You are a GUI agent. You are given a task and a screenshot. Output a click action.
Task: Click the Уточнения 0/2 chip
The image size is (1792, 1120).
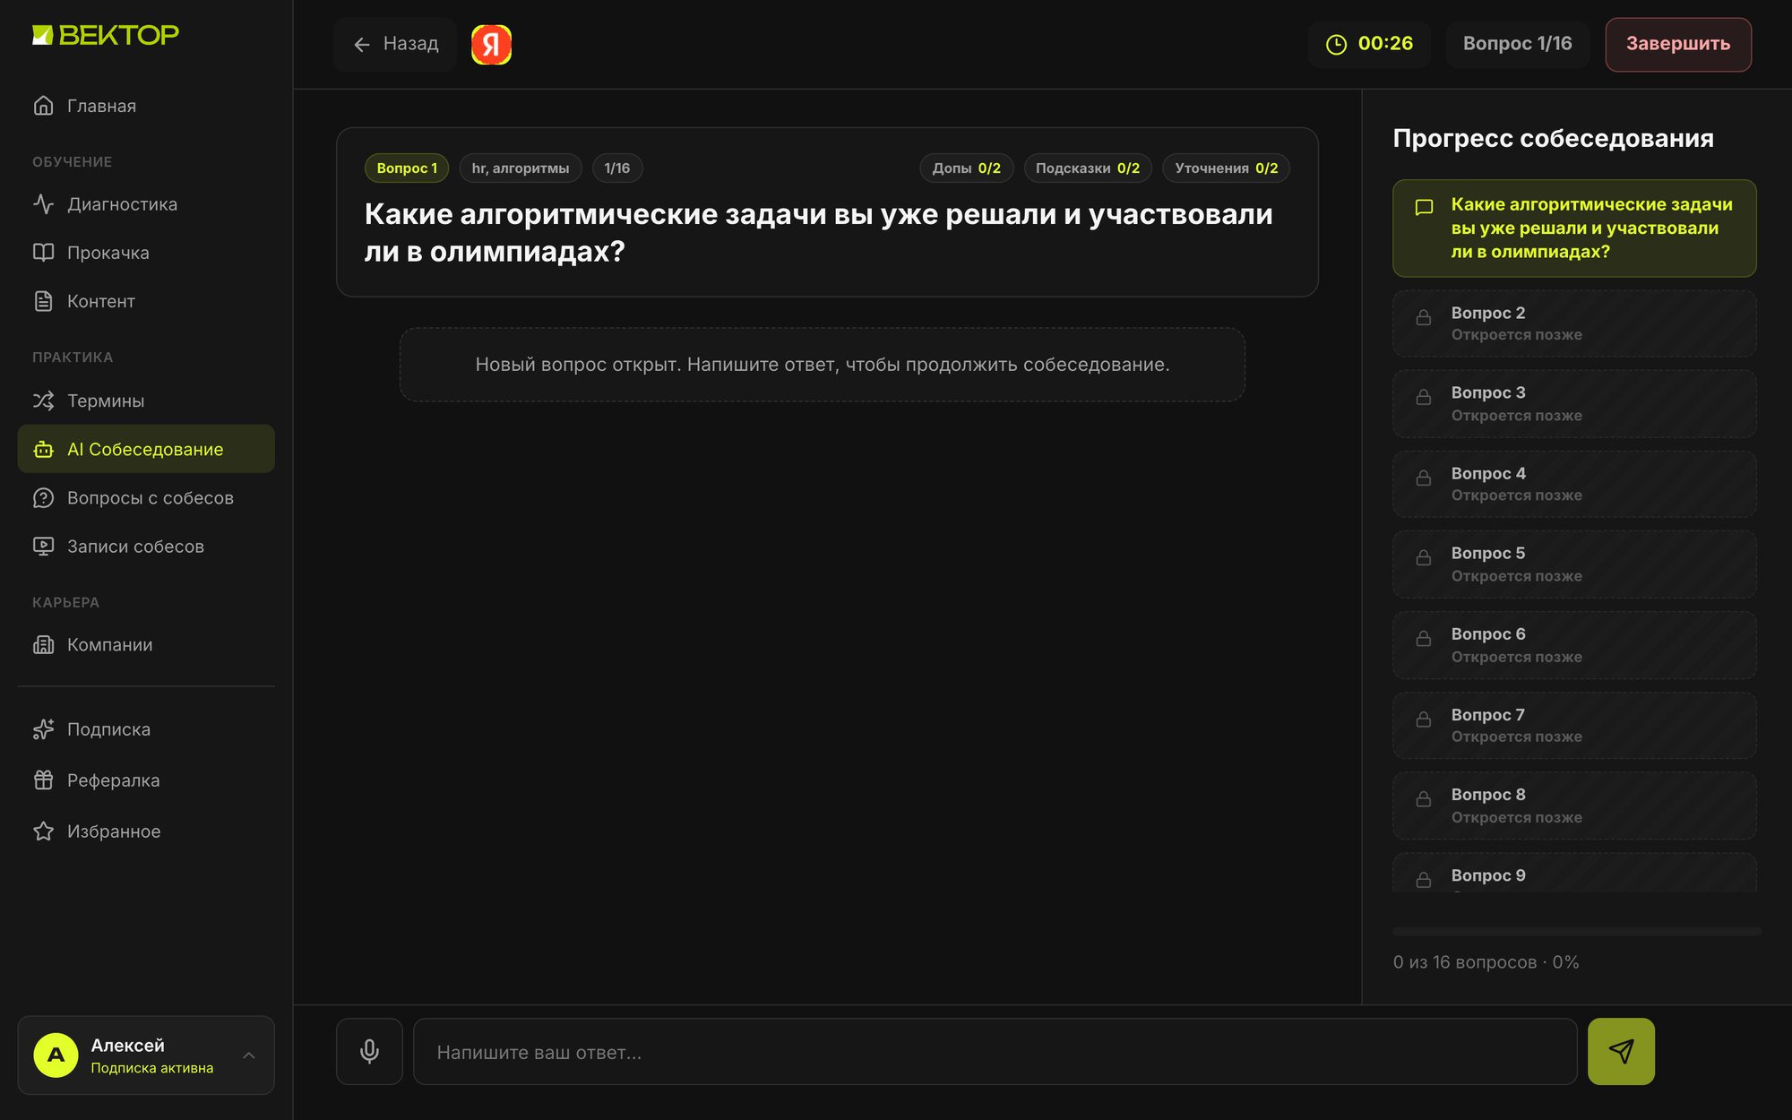1226,168
